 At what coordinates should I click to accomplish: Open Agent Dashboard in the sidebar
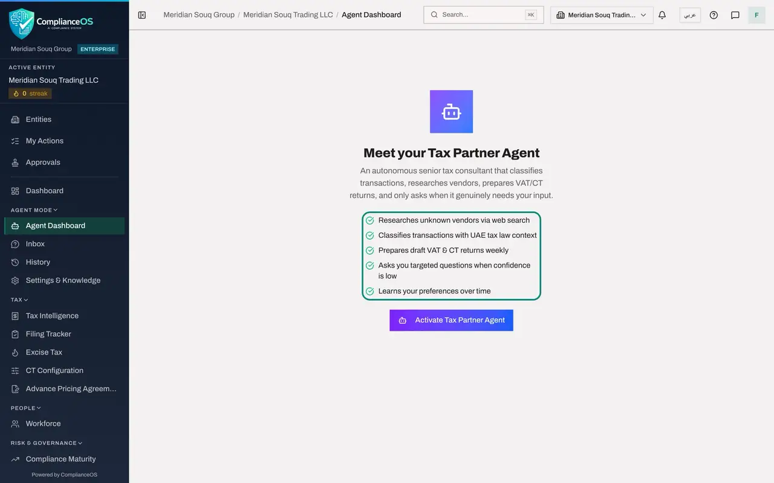(x=64, y=226)
